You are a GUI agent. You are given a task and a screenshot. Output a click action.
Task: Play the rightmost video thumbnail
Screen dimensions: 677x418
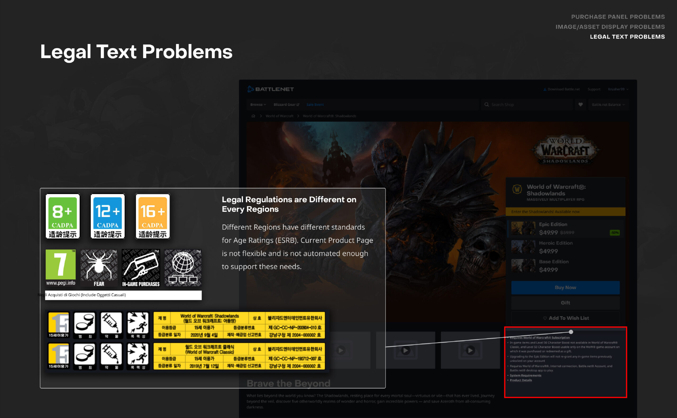click(470, 351)
